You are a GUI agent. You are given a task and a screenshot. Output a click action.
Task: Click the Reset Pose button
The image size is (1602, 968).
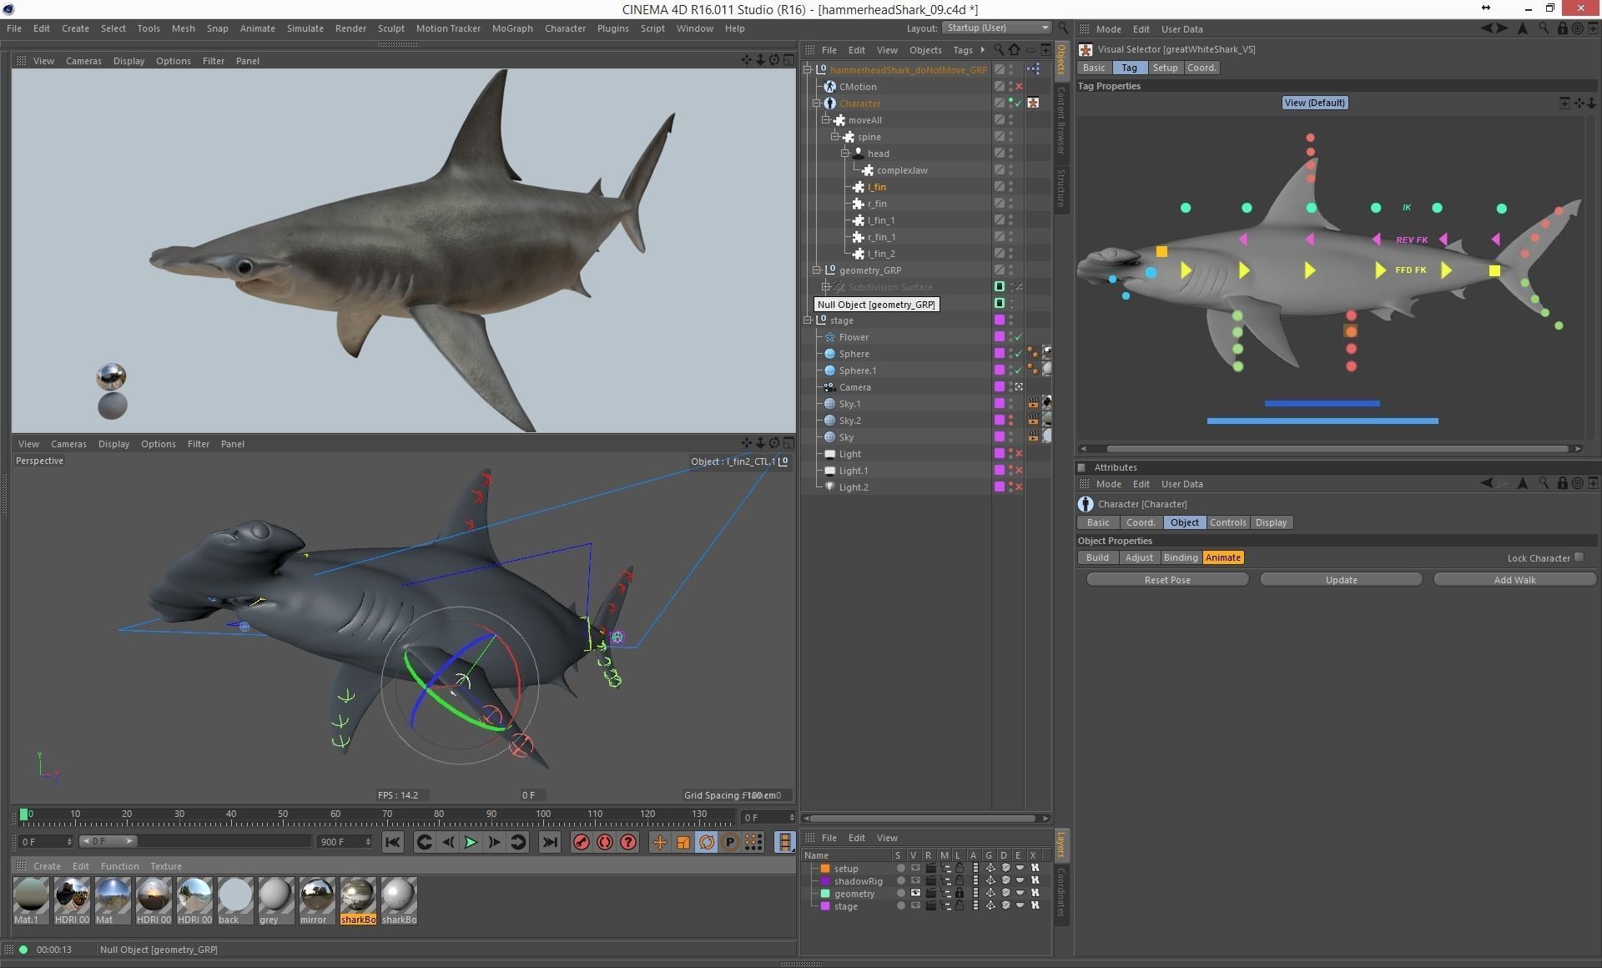point(1167,580)
